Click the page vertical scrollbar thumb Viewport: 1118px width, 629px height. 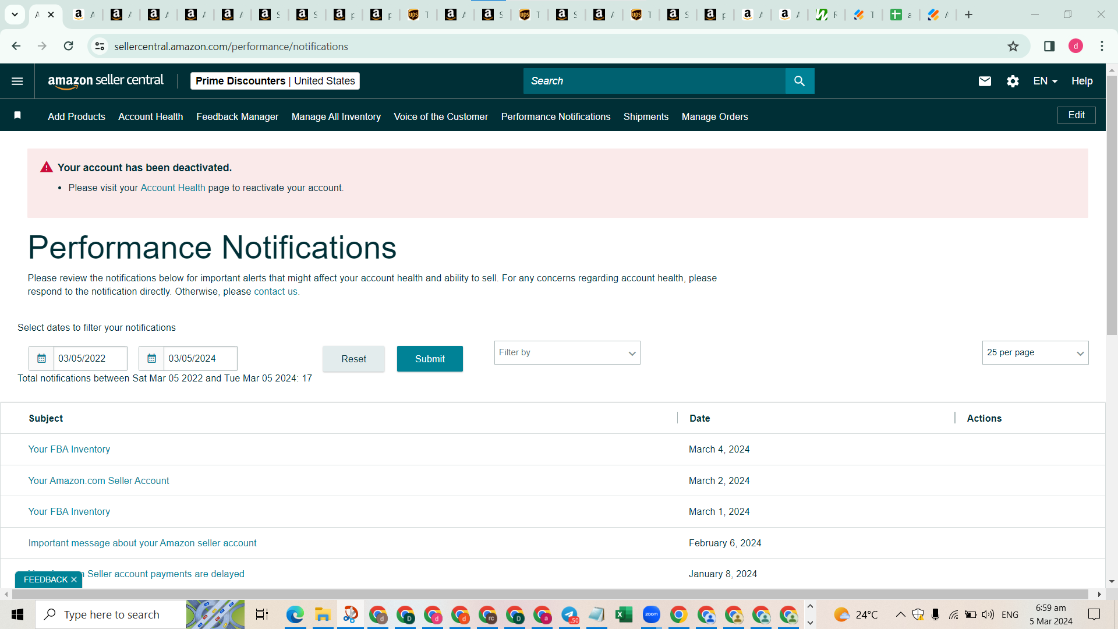[x=1112, y=205]
